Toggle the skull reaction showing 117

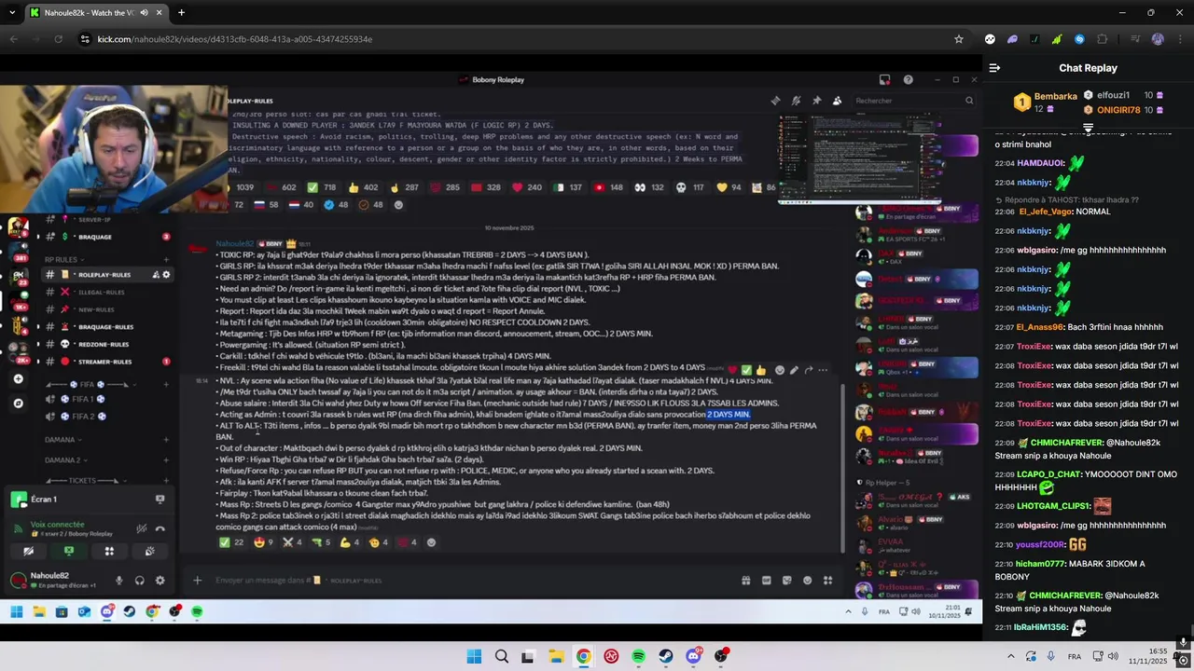690,187
